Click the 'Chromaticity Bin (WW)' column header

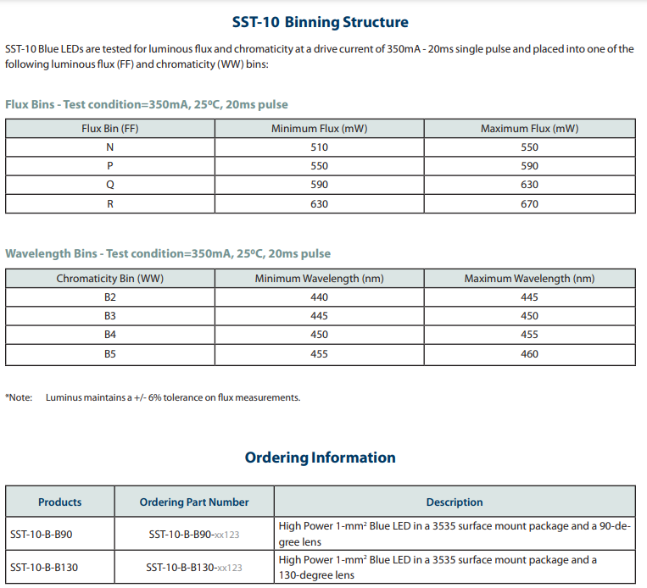[110, 279]
